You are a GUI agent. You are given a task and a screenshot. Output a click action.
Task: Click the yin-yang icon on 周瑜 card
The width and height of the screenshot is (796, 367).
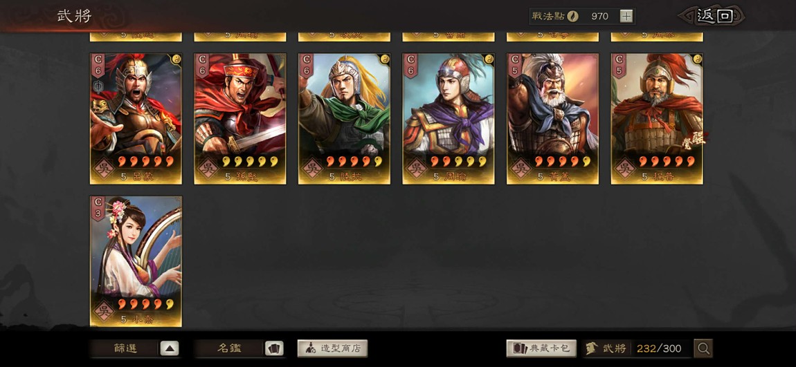(x=489, y=59)
